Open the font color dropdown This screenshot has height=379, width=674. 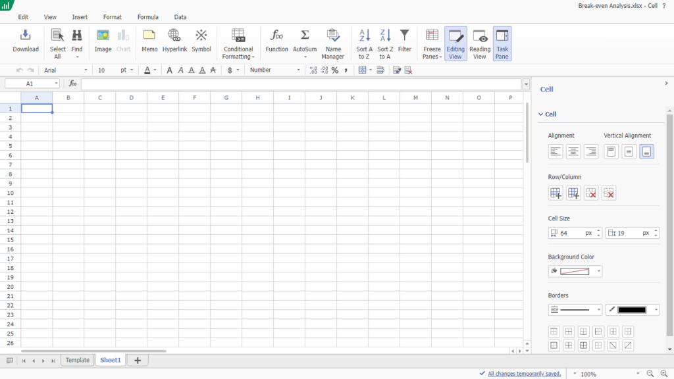155,70
